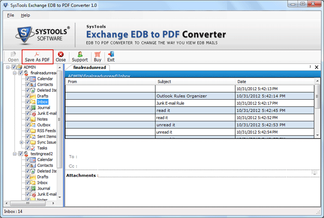Click mail list scroll up arrow
Image resolution: width=324 pixels, height=218 pixels.
317,81
